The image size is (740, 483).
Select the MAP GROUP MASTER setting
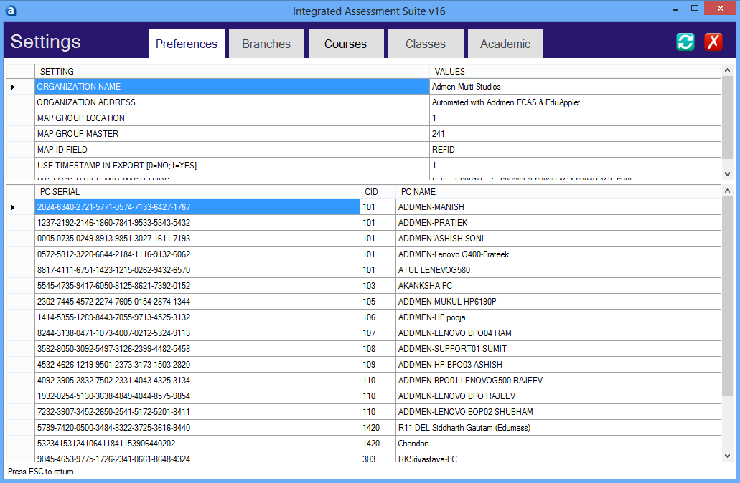pos(233,134)
